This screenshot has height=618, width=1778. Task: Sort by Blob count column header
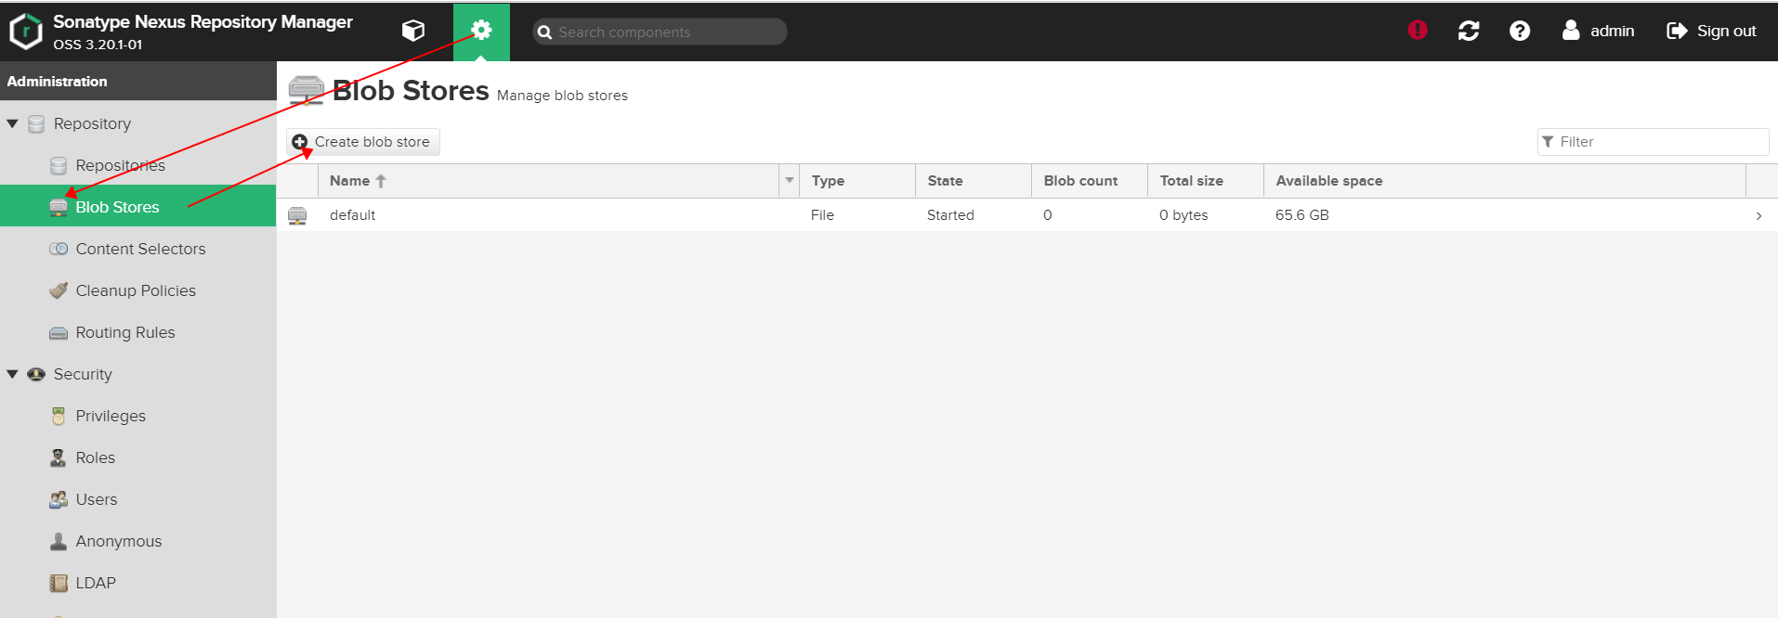pyautogui.click(x=1090, y=181)
